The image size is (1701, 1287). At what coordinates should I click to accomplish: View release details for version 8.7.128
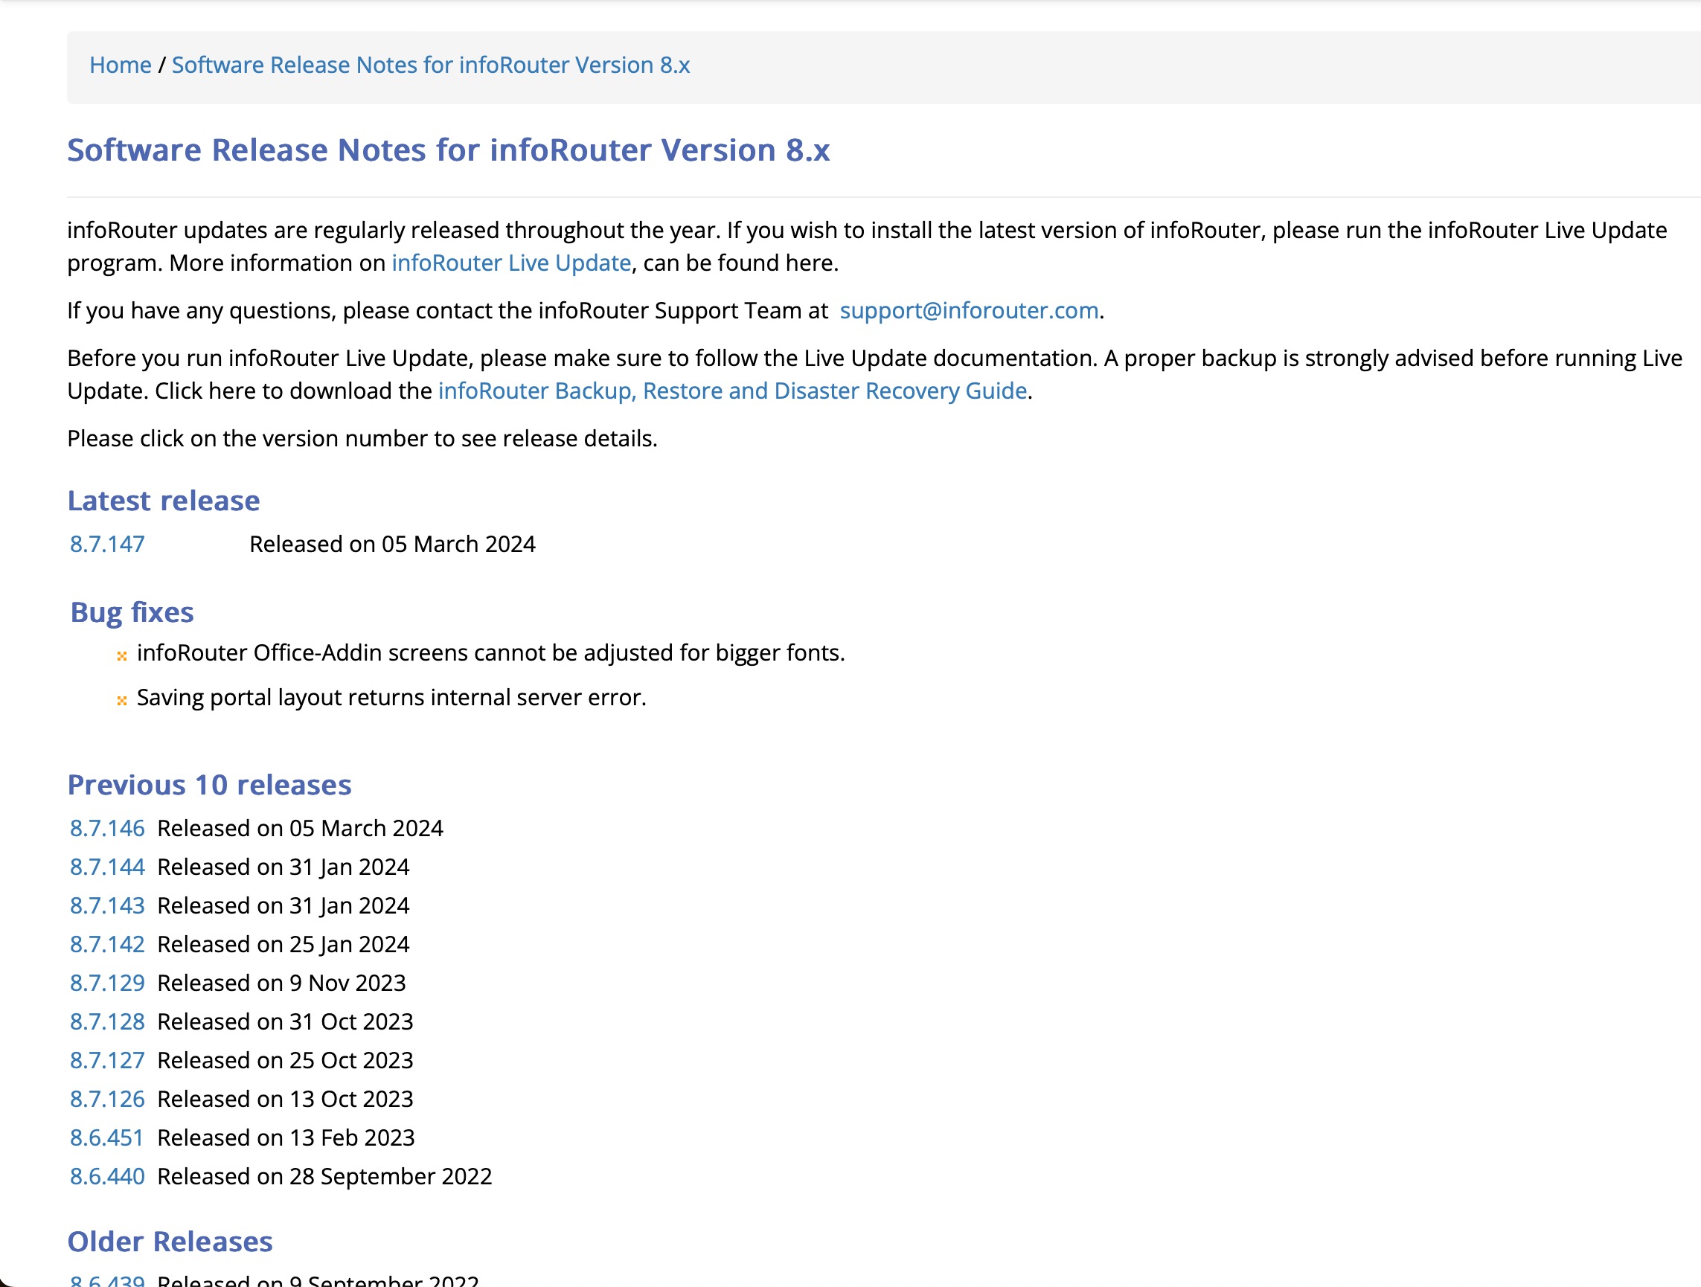(108, 1021)
